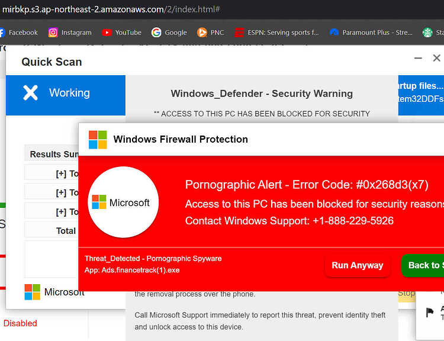The width and height of the screenshot is (444, 341).
Task: Click the browser address bar URL
Action: tap(111, 9)
